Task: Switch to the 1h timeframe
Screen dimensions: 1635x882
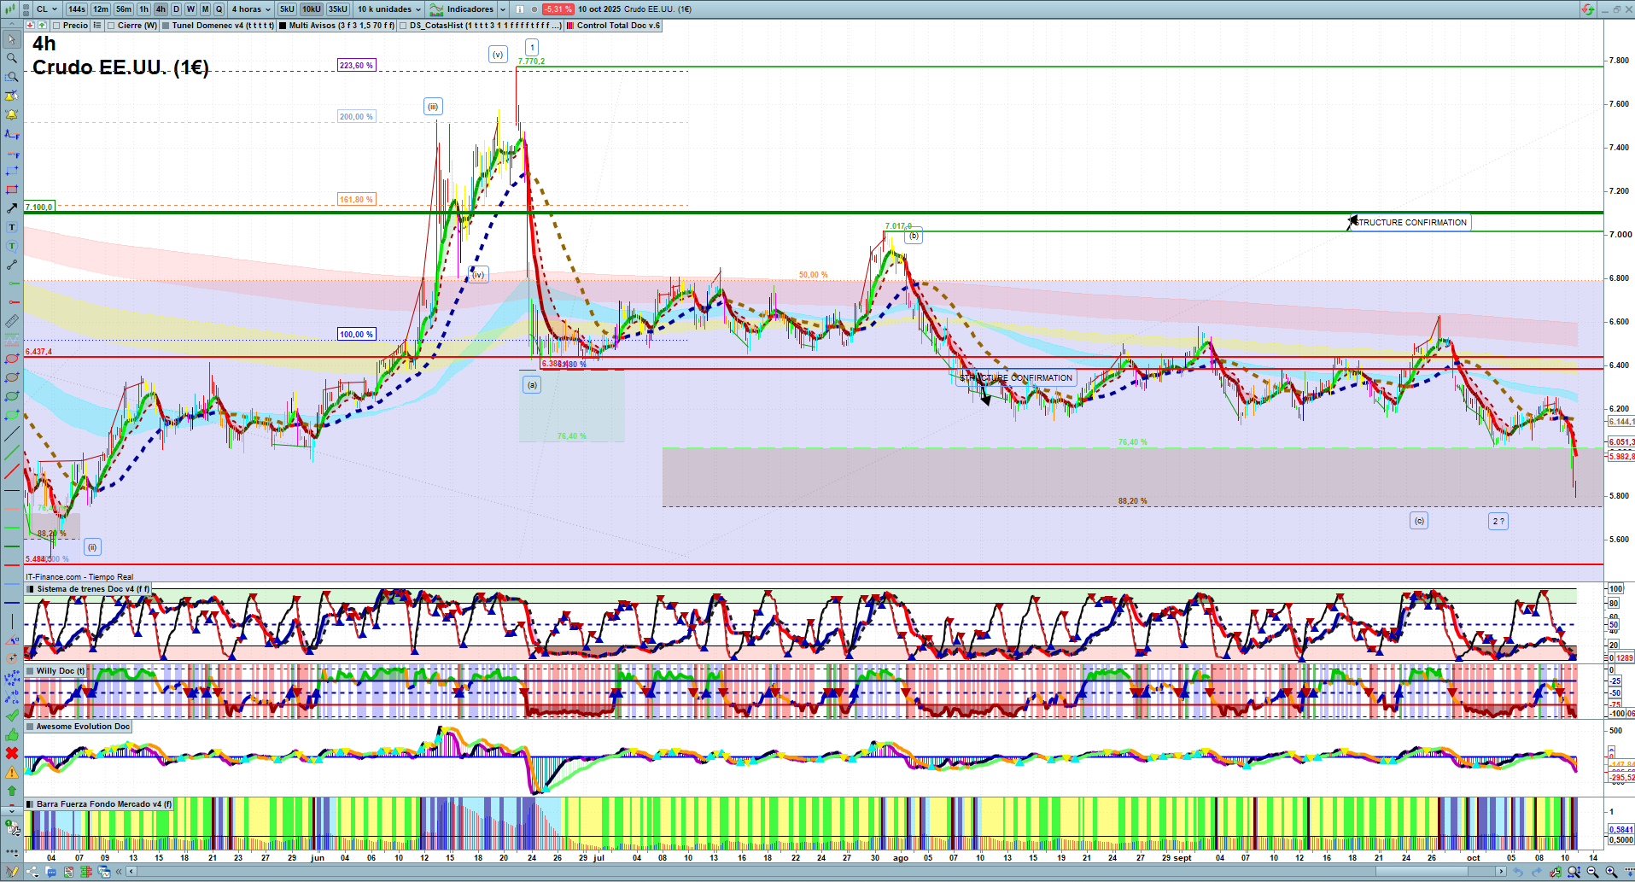Action: click(143, 9)
